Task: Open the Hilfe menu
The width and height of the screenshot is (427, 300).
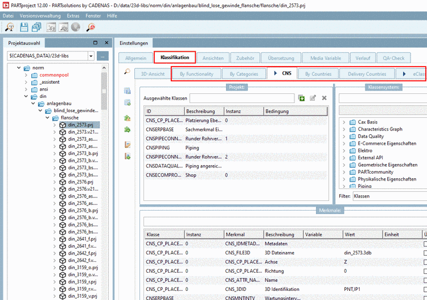Action: point(112,16)
